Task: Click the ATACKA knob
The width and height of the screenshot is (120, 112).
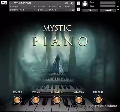Action: pos(79,100)
